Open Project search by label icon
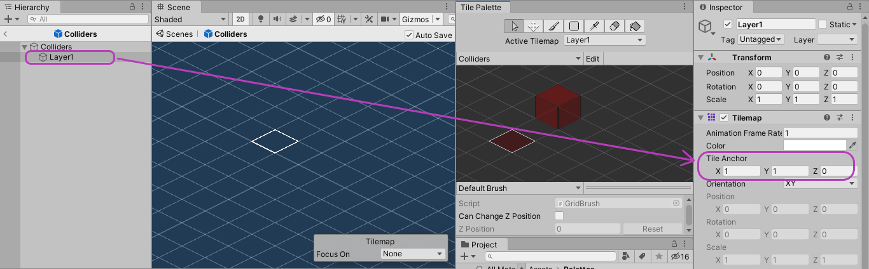869x269 pixels. (x=643, y=256)
